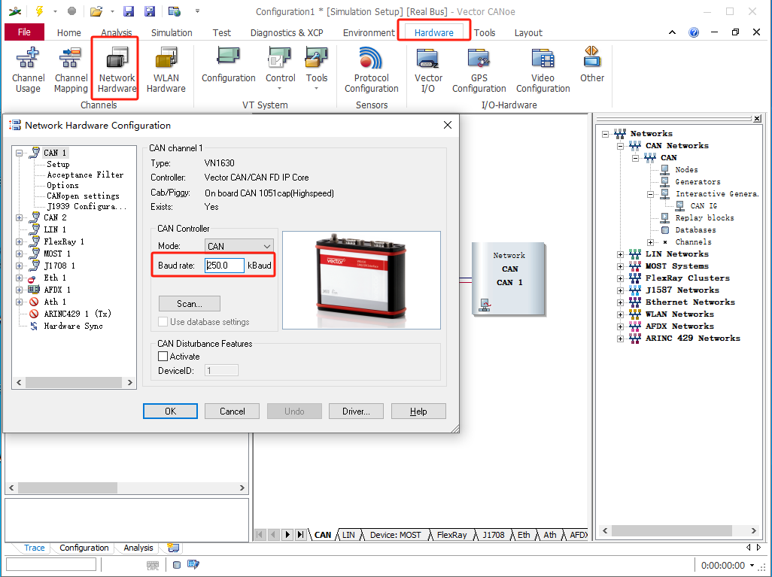Click the Help button in the dialog
772x577 pixels.
click(418, 411)
